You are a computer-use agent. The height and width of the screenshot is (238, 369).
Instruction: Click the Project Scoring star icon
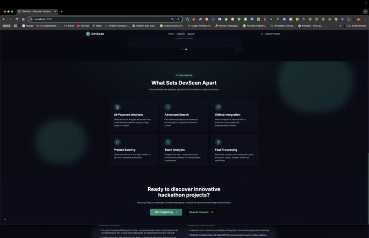point(117,142)
